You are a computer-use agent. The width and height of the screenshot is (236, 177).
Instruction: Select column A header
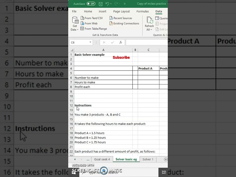[x=103, y=50]
